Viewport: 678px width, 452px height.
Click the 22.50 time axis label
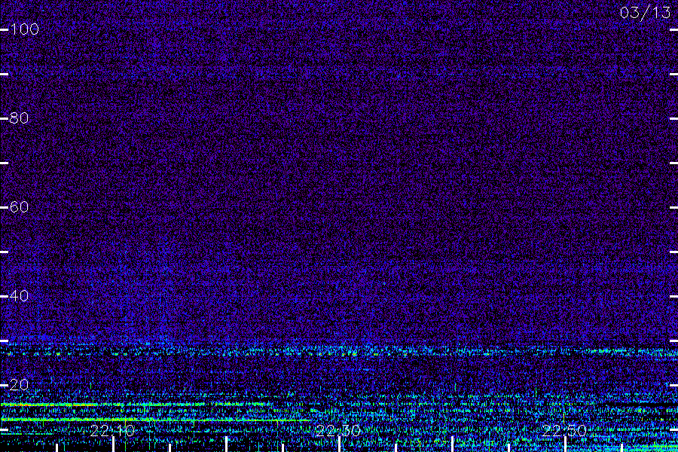click(x=564, y=431)
